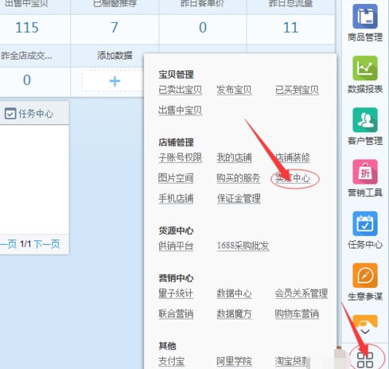Image resolution: width=389 pixels, height=369 pixels.
Task: Open the 客户管理 sidebar icon
Action: click(365, 120)
